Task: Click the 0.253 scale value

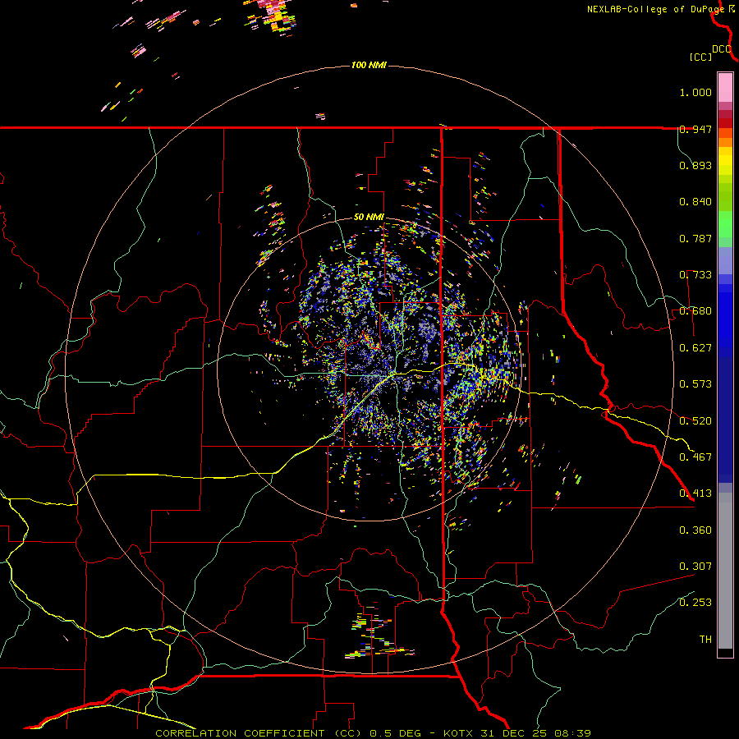Action: (x=695, y=603)
